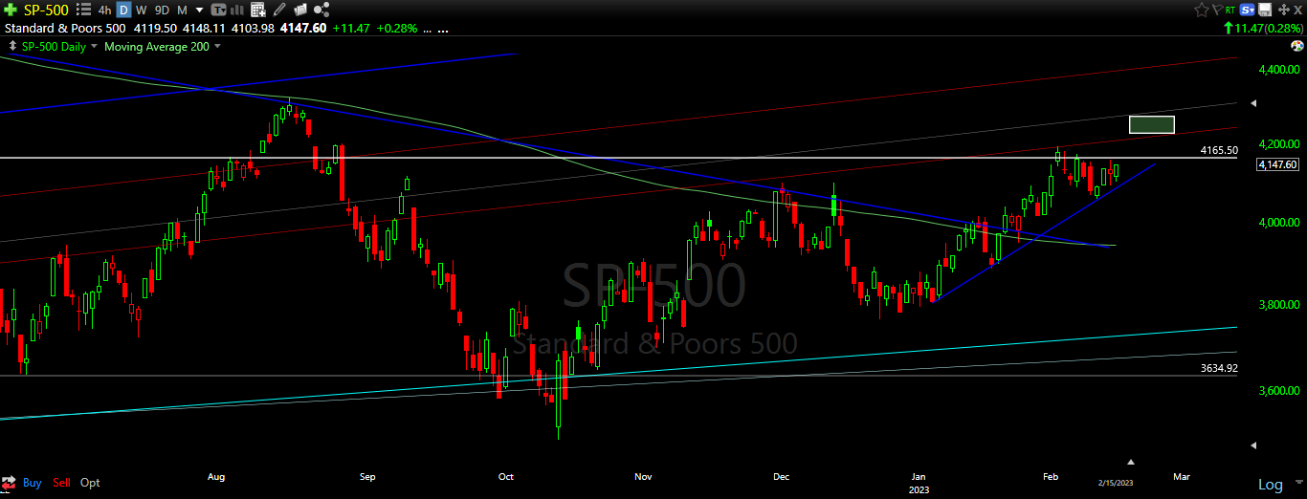Switch to 4h timeframe

pyautogui.click(x=104, y=10)
